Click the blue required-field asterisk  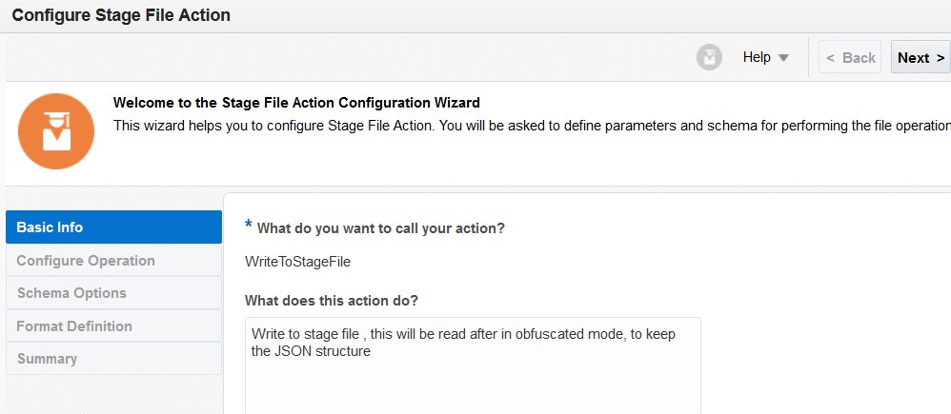point(249,226)
